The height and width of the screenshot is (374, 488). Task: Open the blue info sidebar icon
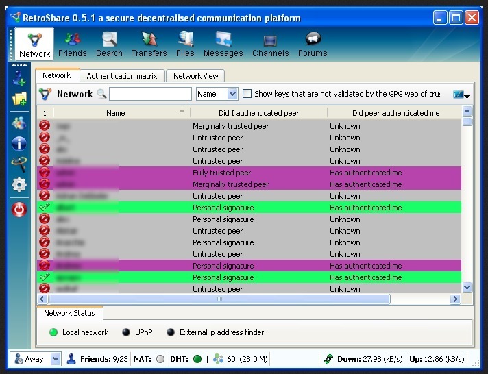point(19,144)
